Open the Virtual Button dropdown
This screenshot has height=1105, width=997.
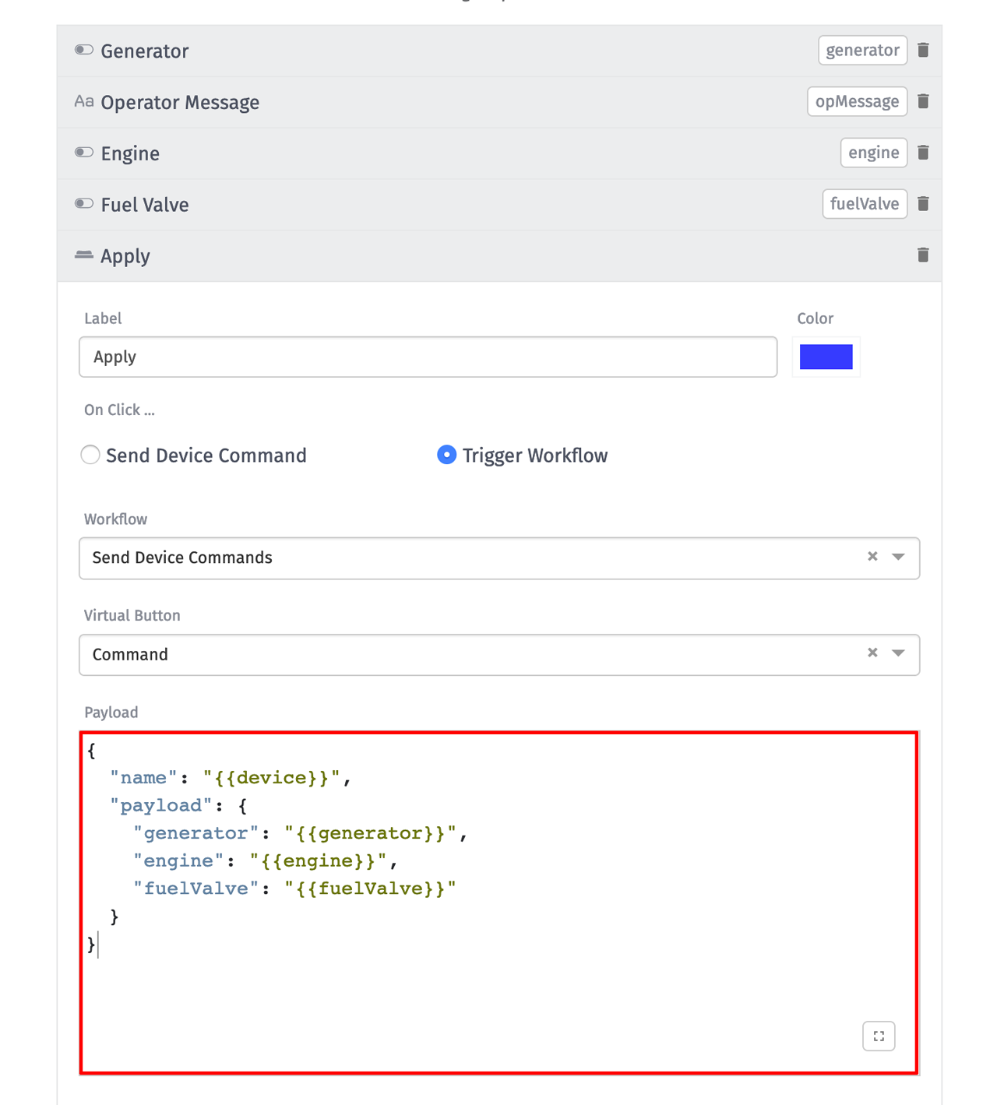(x=897, y=654)
